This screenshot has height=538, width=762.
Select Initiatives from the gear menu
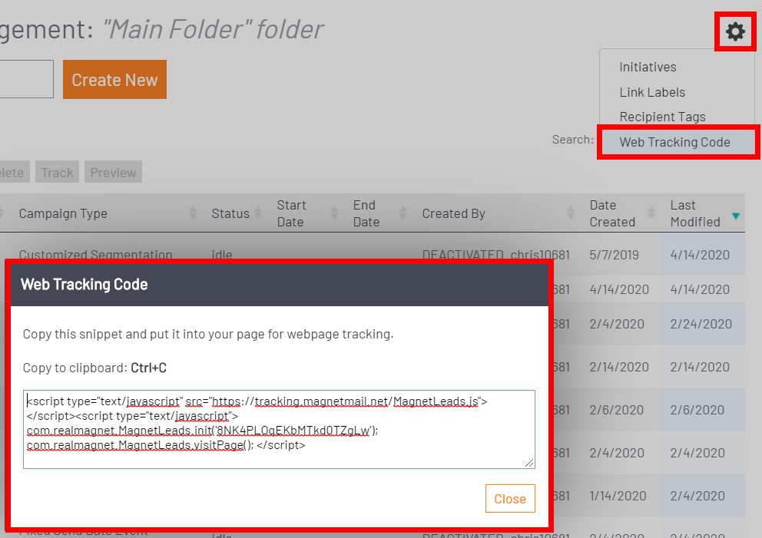[648, 67]
